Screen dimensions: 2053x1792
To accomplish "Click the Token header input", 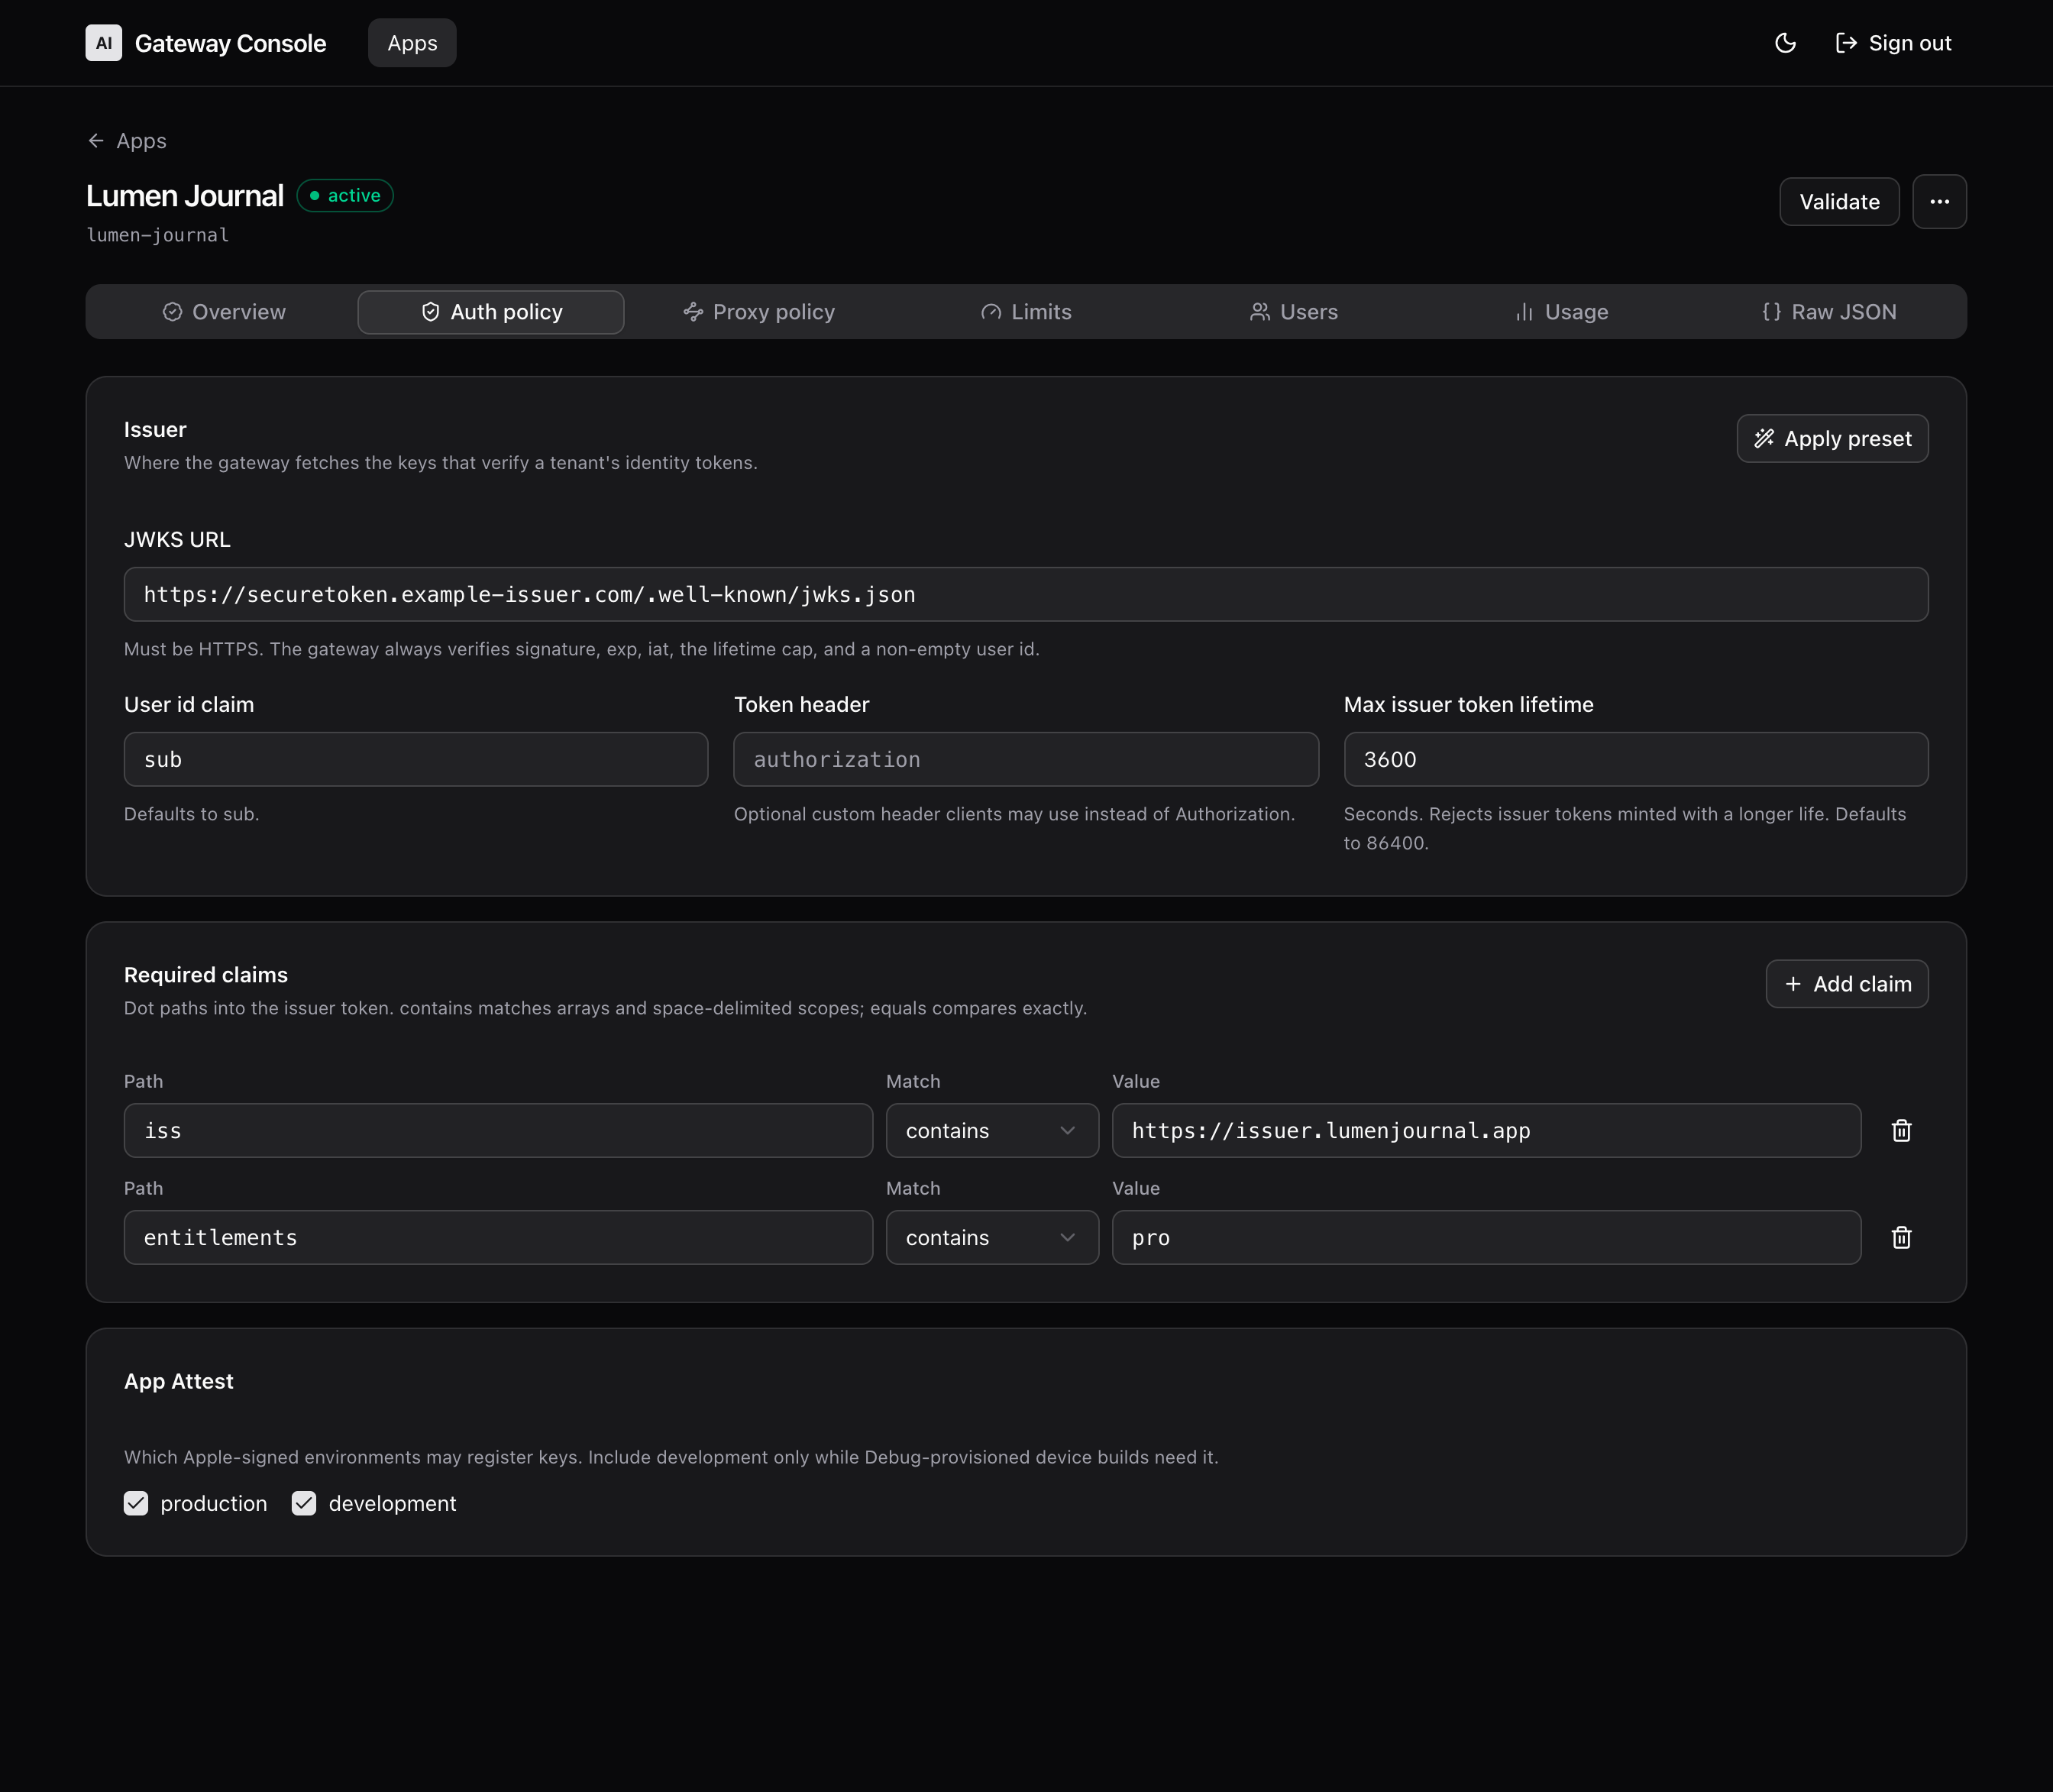I will (1026, 759).
